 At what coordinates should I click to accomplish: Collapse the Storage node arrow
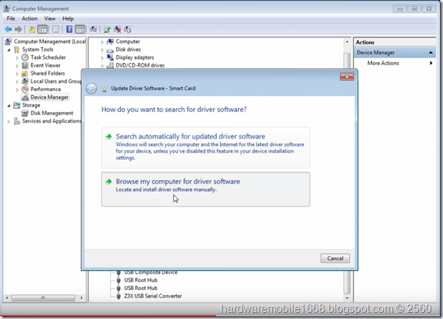coord(9,105)
